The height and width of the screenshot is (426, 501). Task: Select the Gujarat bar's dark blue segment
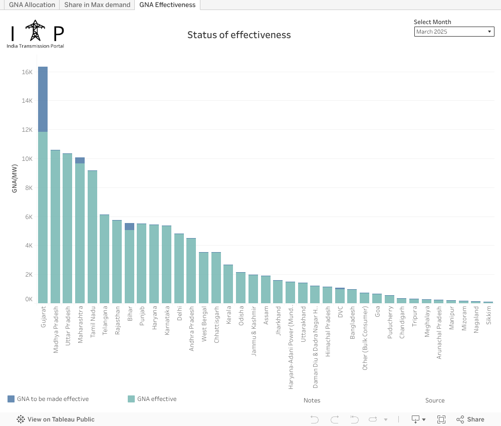click(43, 99)
